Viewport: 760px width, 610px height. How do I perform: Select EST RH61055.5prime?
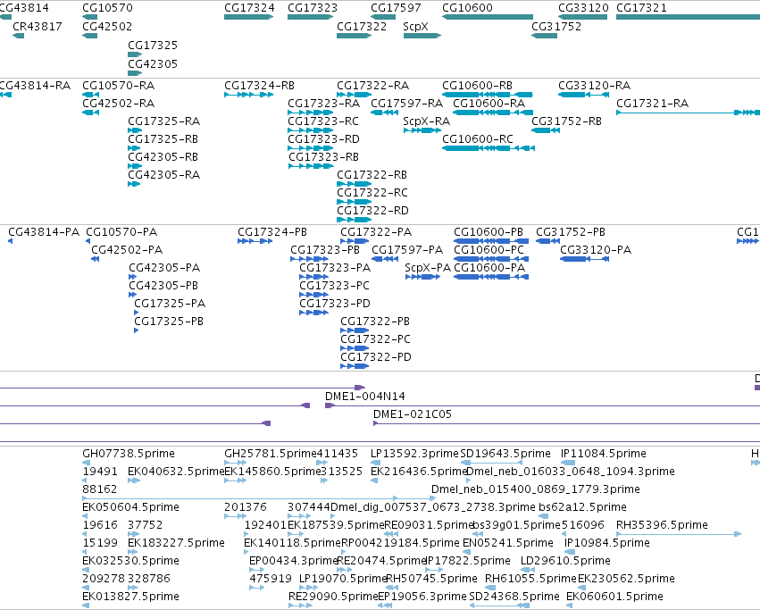tap(530, 579)
